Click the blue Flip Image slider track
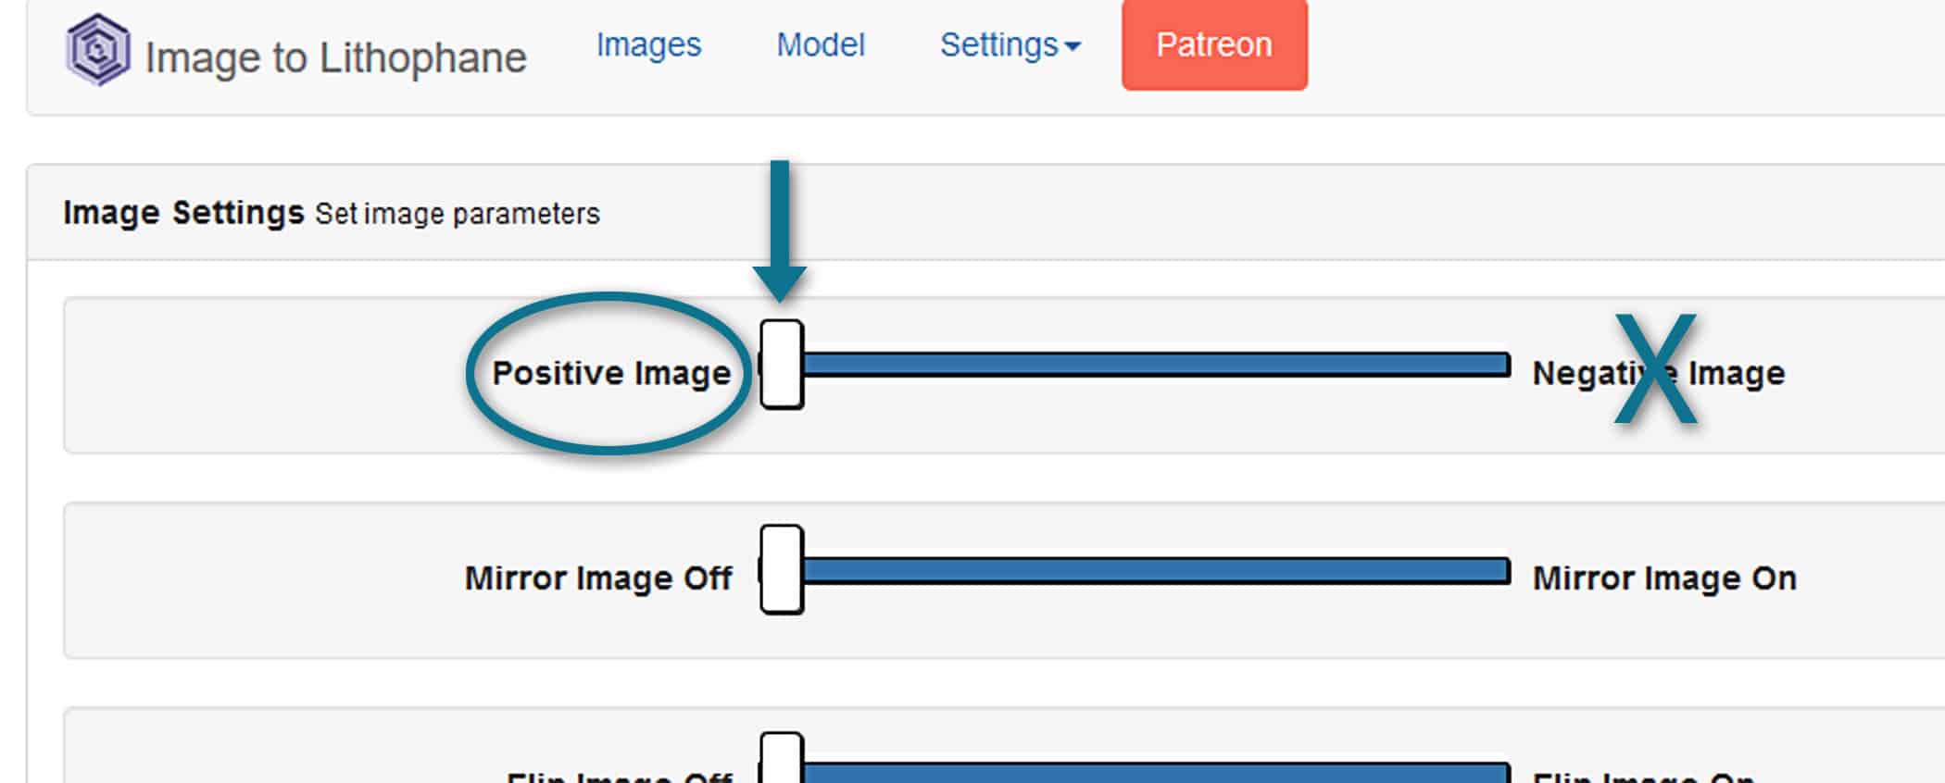The width and height of the screenshot is (1945, 783). coord(1156,772)
